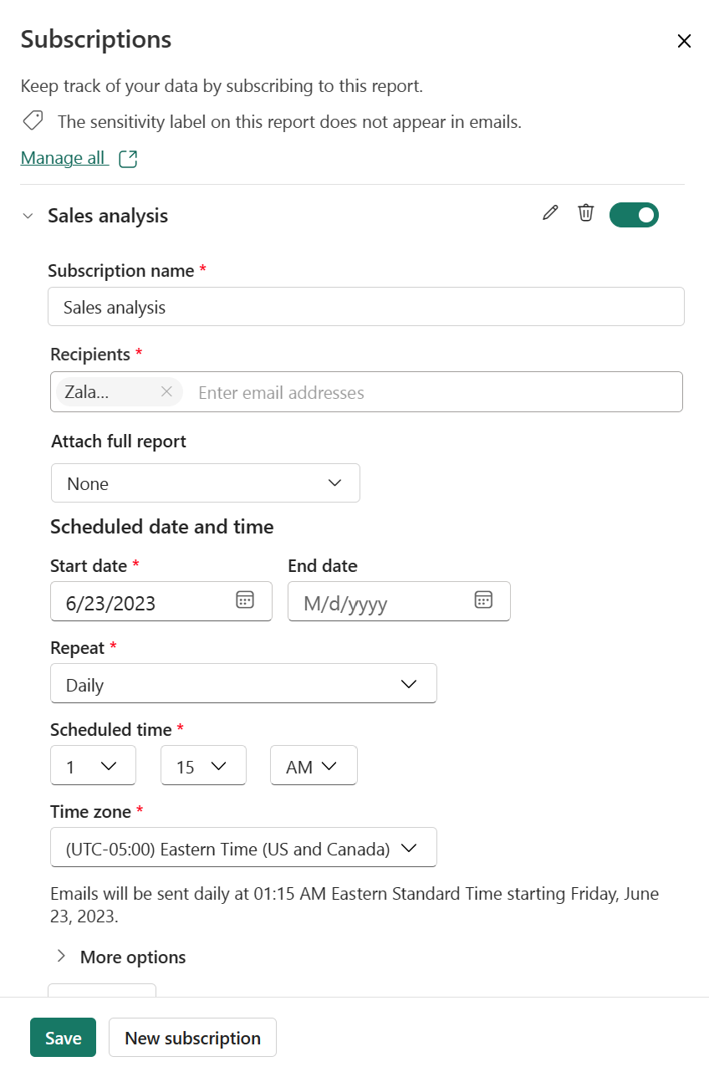Close the Subscriptions pane
This screenshot has width=709, height=1072.
tap(684, 41)
